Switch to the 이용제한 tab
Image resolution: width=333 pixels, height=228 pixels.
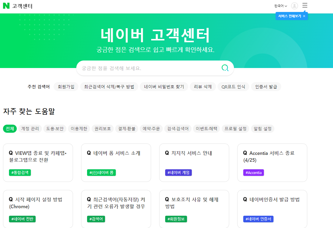tap(79, 129)
